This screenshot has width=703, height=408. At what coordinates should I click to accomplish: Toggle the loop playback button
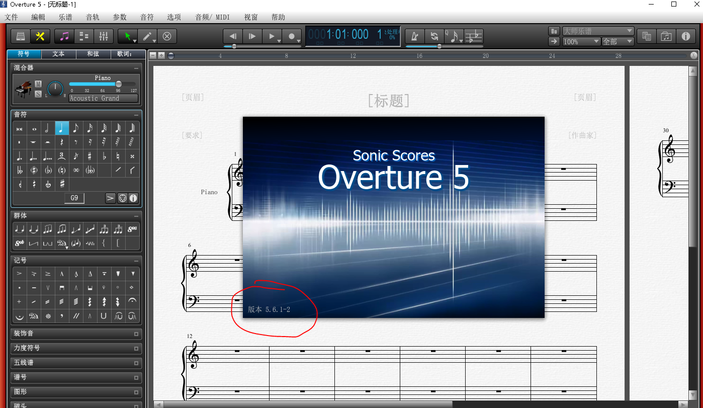[x=434, y=36]
